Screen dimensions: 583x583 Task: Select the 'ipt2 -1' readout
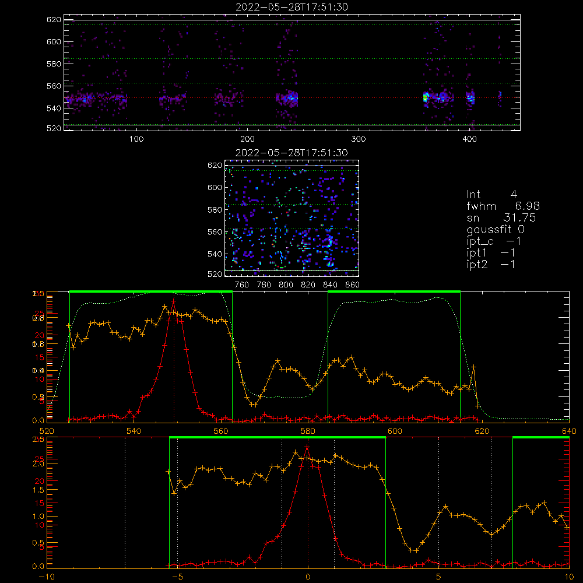pos(491,264)
